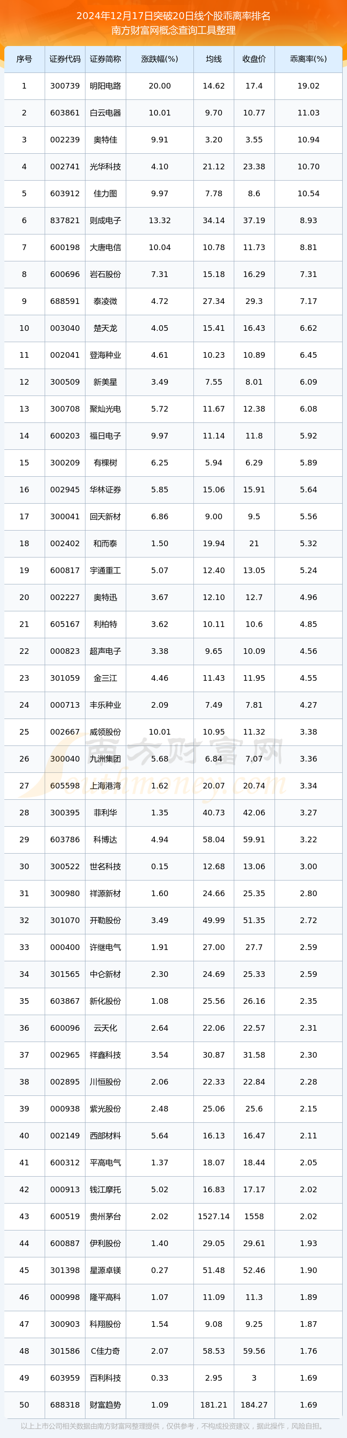Select stock name 楚天龙

coord(105,328)
